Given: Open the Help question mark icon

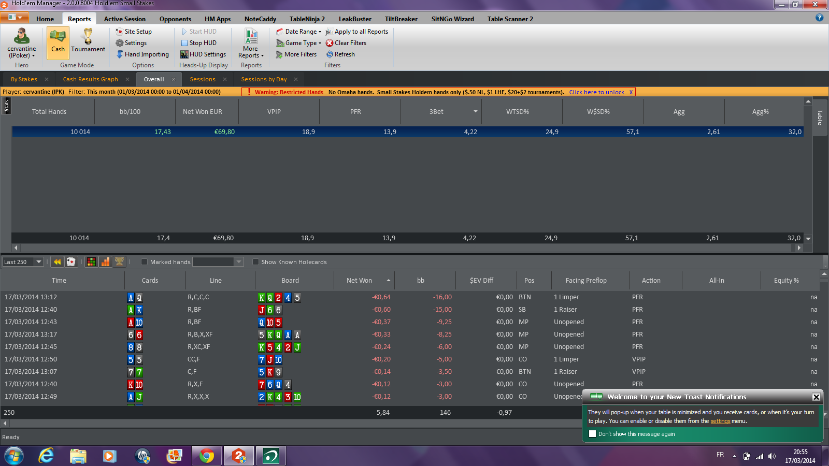Looking at the screenshot, I should point(819,18).
